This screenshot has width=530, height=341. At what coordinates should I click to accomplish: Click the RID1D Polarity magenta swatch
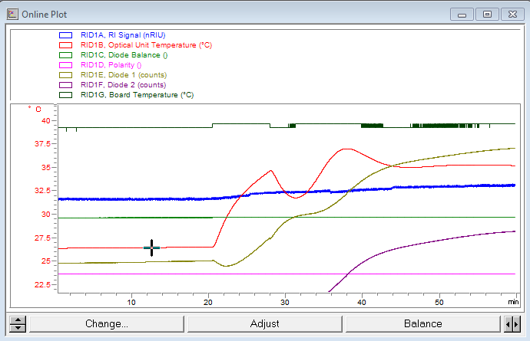click(65, 65)
